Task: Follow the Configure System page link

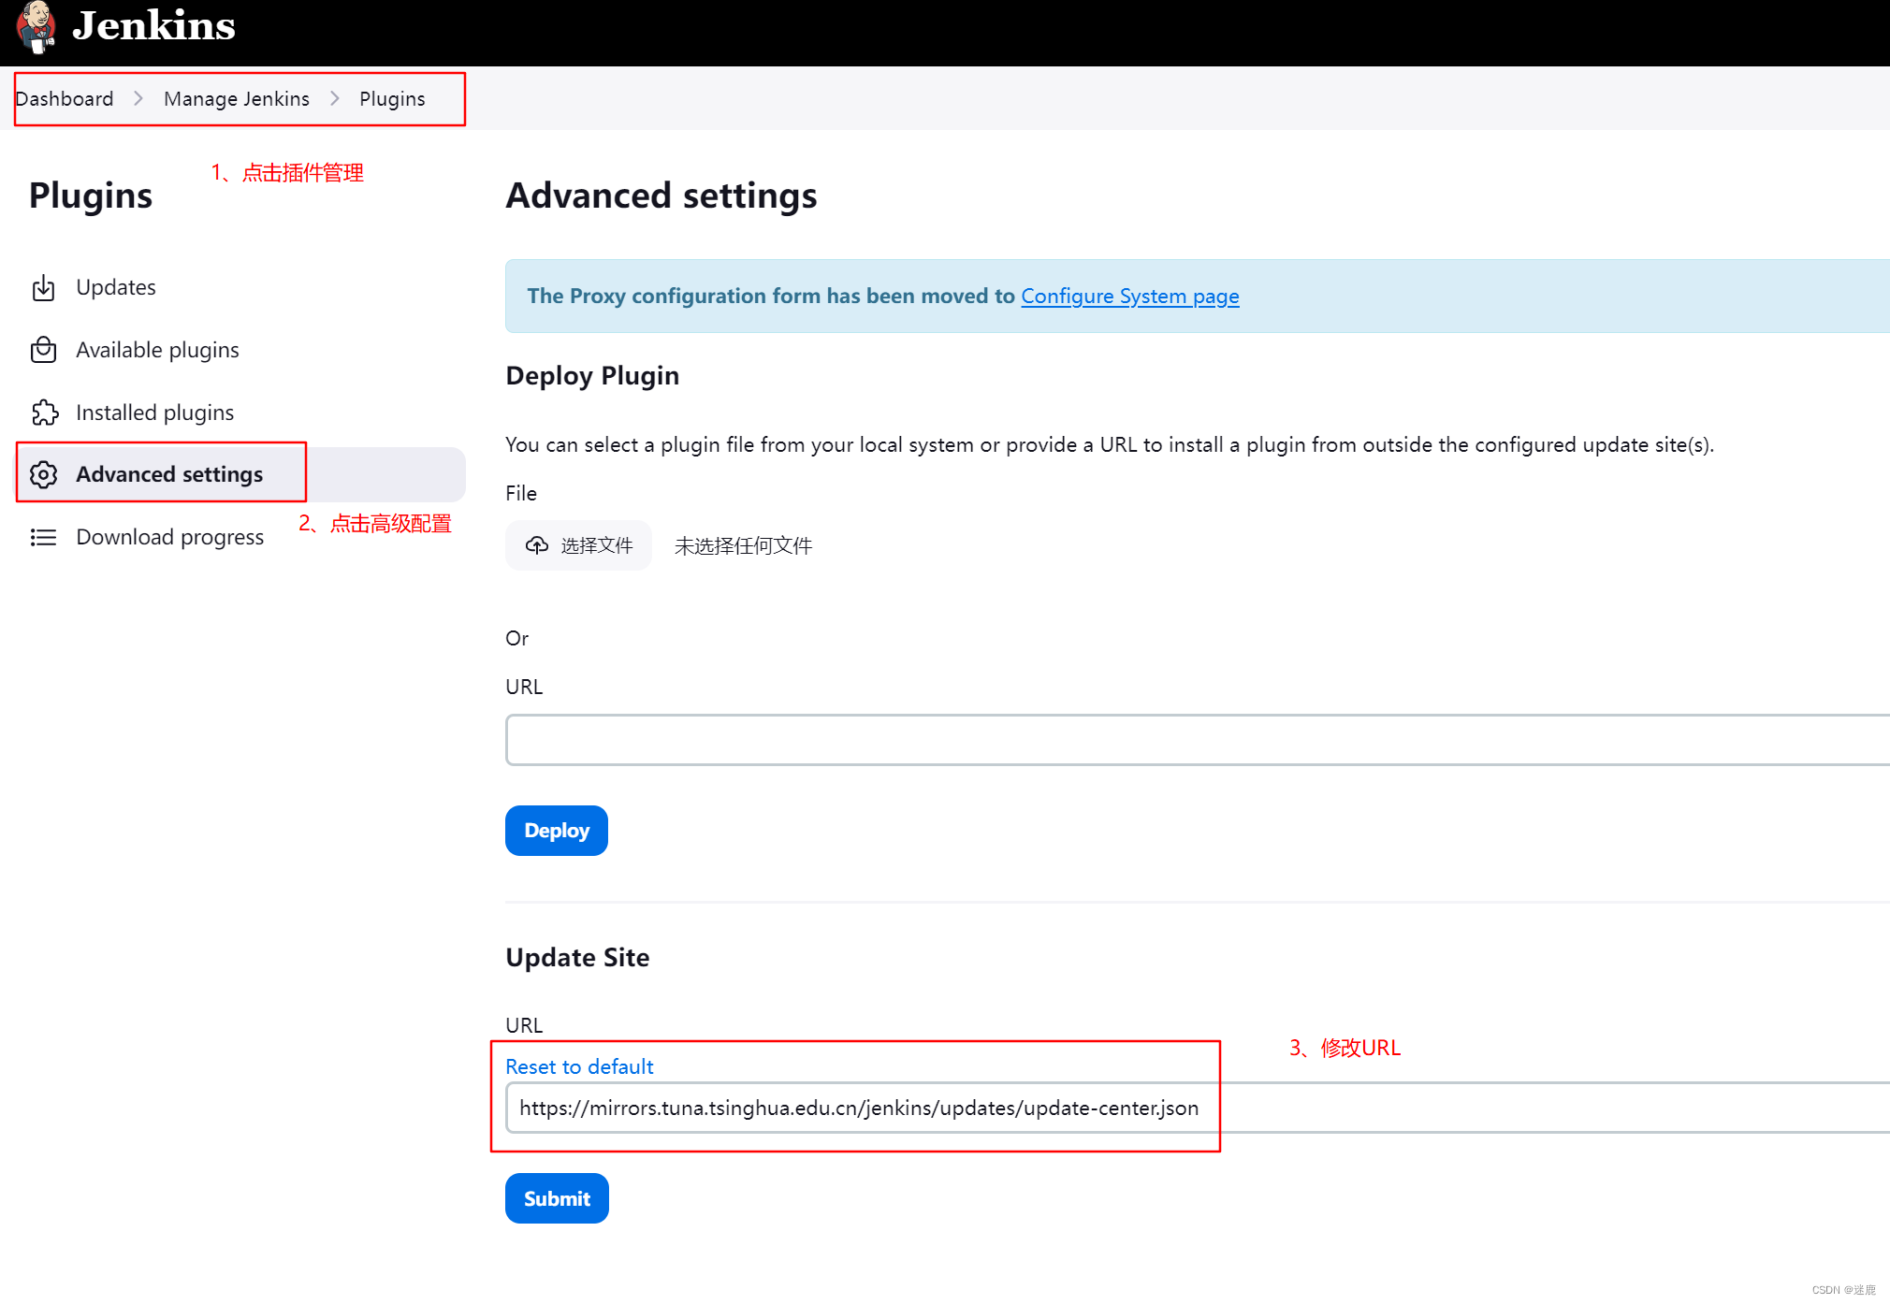Action: (1129, 296)
